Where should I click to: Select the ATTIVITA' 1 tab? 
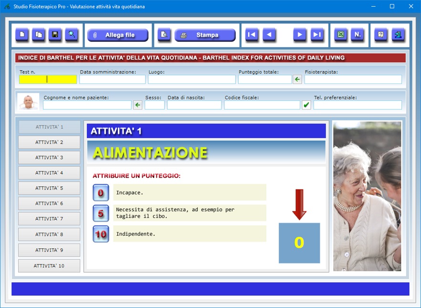[50, 127]
